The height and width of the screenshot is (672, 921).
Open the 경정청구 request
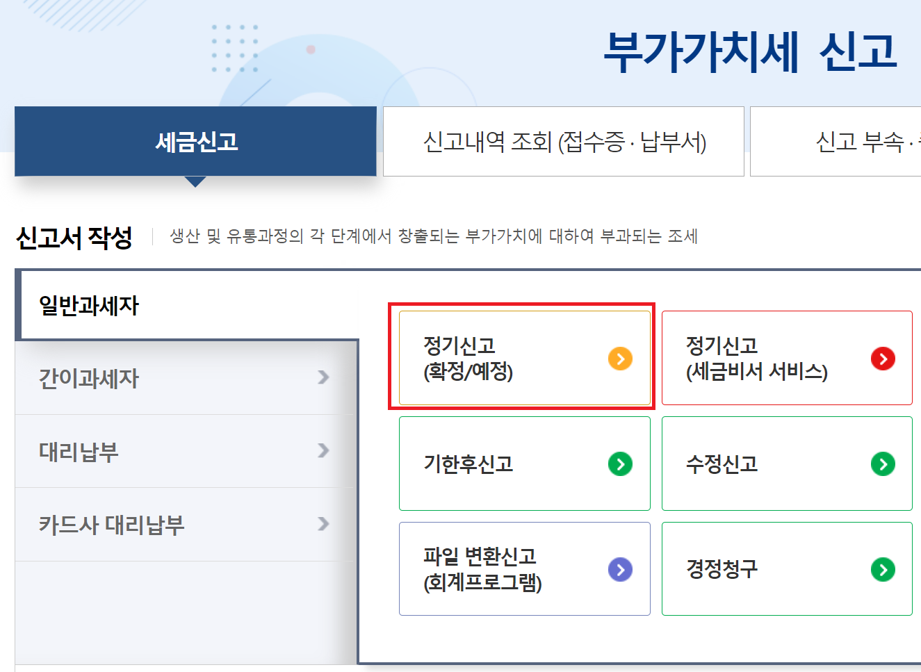click(787, 569)
